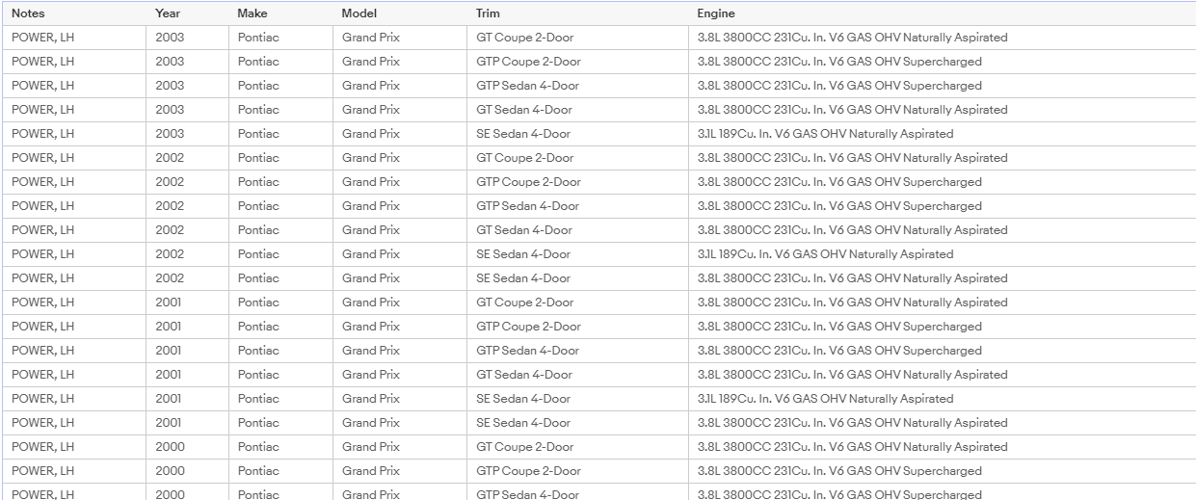Select the Year cell in the 2000 GTP Coupe row
1196x500 pixels.
188,471
